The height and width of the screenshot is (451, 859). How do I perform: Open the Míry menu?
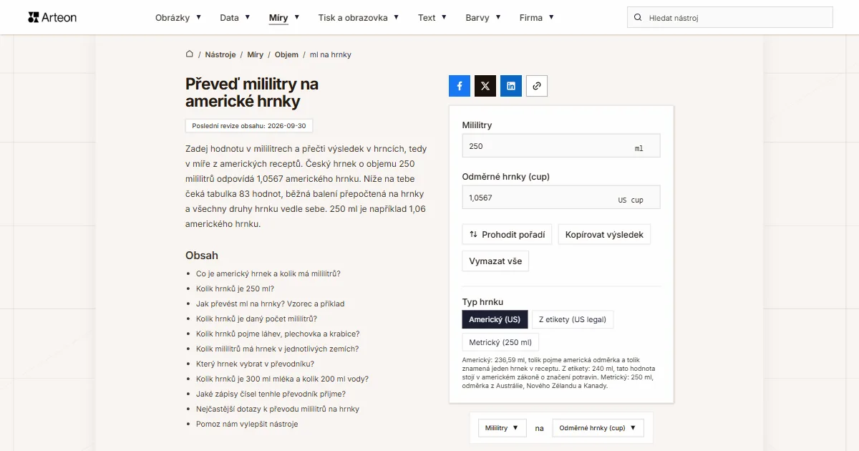(x=284, y=17)
